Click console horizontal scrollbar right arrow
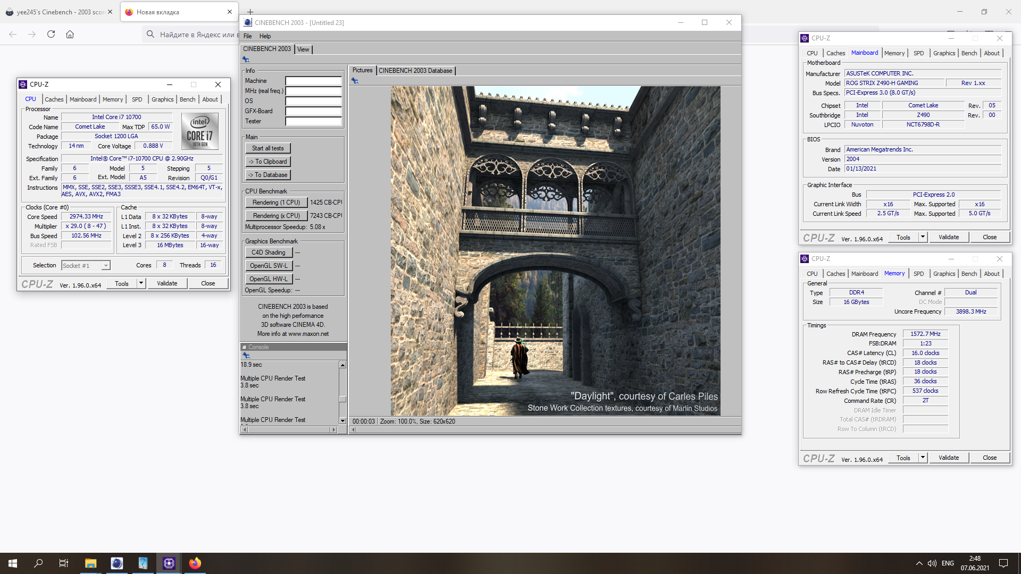The width and height of the screenshot is (1021, 574). point(334,429)
